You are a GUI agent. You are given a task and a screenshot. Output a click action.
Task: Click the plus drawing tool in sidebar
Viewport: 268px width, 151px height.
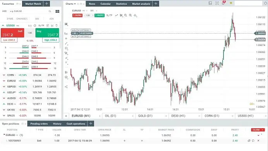click(x=66, y=39)
